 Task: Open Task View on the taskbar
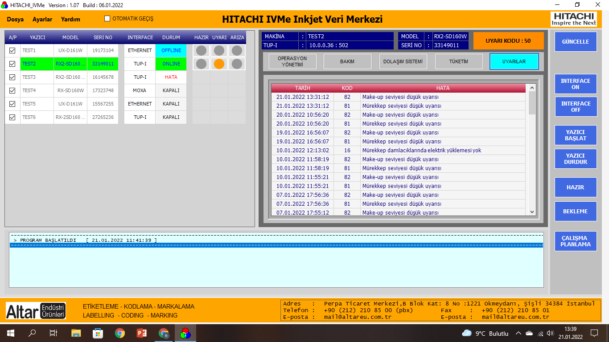pos(53,333)
